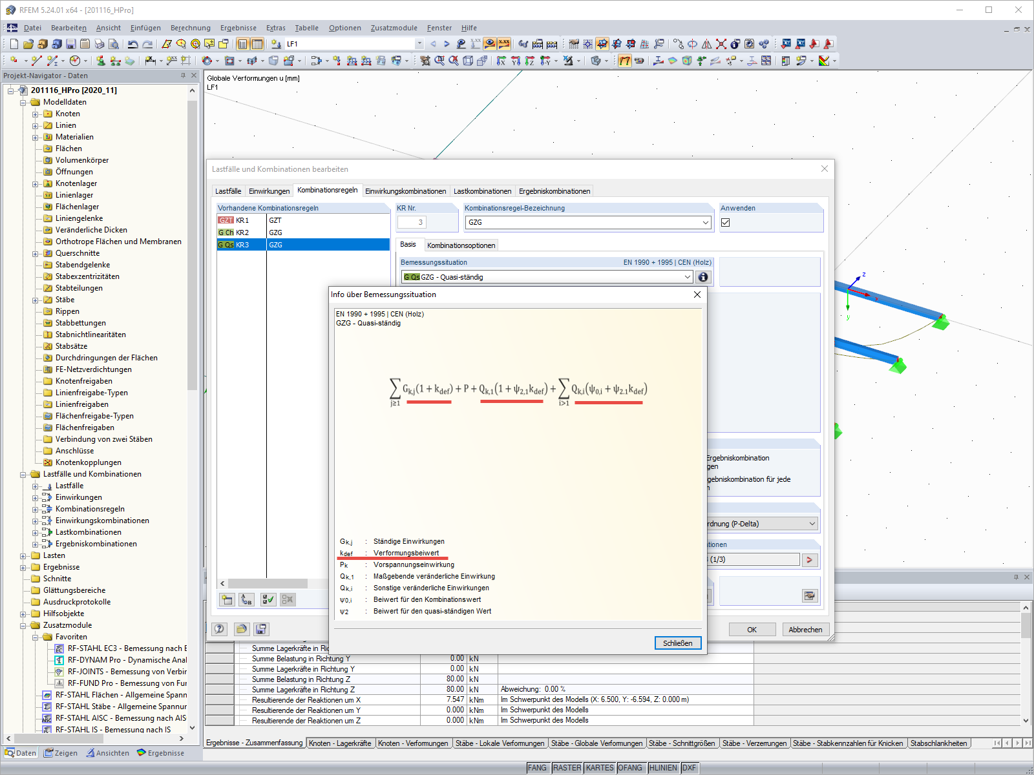Click the KR Nr. input field
The height and width of the screenshot is (775, 1034).
pos(411,222)
